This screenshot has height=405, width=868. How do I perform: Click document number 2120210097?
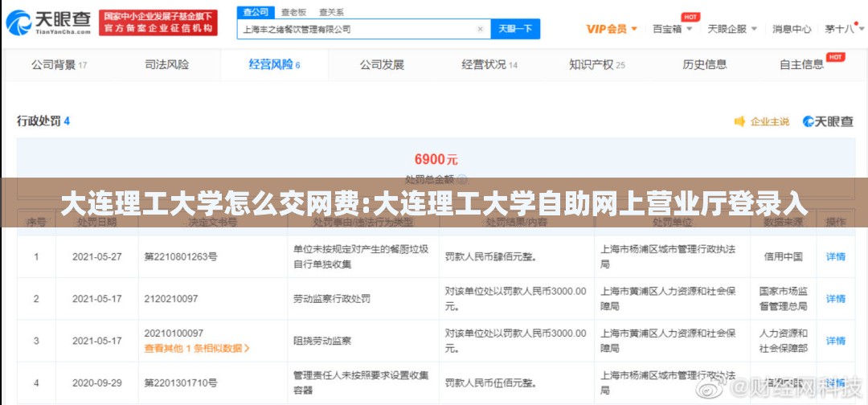click(x=171, y=299)
